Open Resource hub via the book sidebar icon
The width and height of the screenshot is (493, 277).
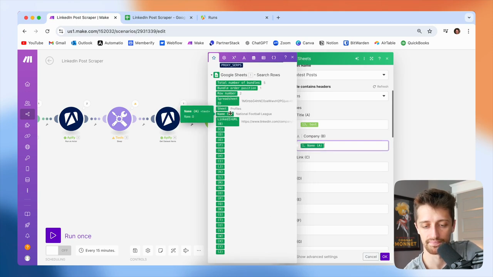[x=27, y=214]
